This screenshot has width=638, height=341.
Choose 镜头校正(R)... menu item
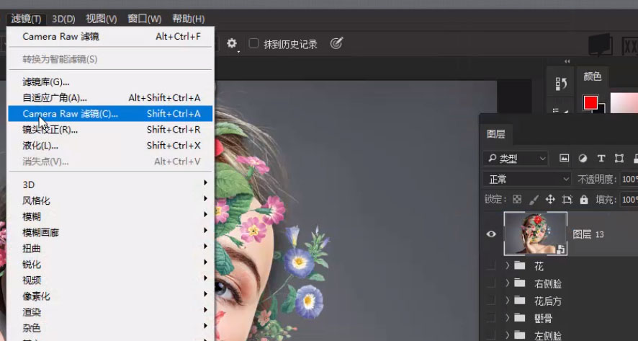click(110, 130)
